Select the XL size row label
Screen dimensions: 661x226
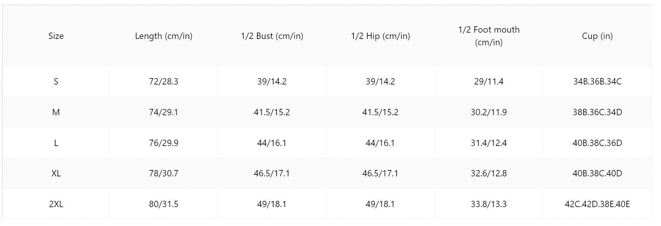pyautogui.click(x=56, y=173)
